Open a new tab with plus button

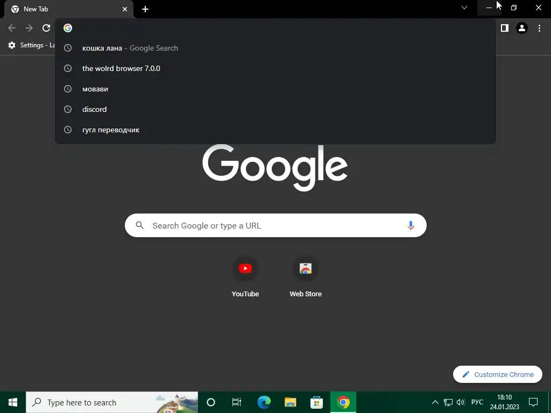(x=145, y=9)
